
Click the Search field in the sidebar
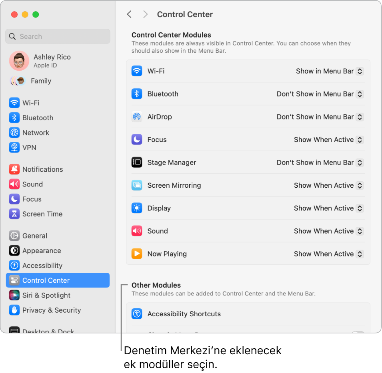pyautogui.click(x=58, y=36)
